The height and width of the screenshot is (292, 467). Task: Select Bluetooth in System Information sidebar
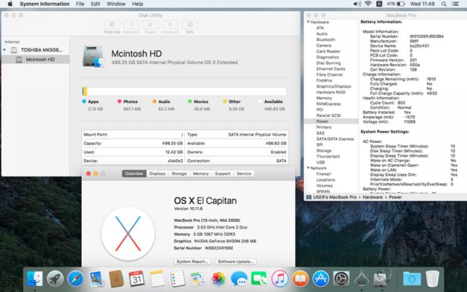tap(326, 40)
